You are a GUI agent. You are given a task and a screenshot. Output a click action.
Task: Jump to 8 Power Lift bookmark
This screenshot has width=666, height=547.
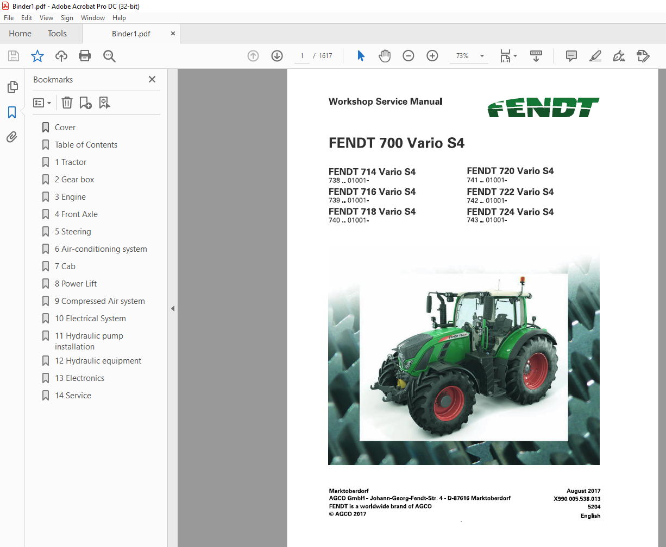[76, 284]
